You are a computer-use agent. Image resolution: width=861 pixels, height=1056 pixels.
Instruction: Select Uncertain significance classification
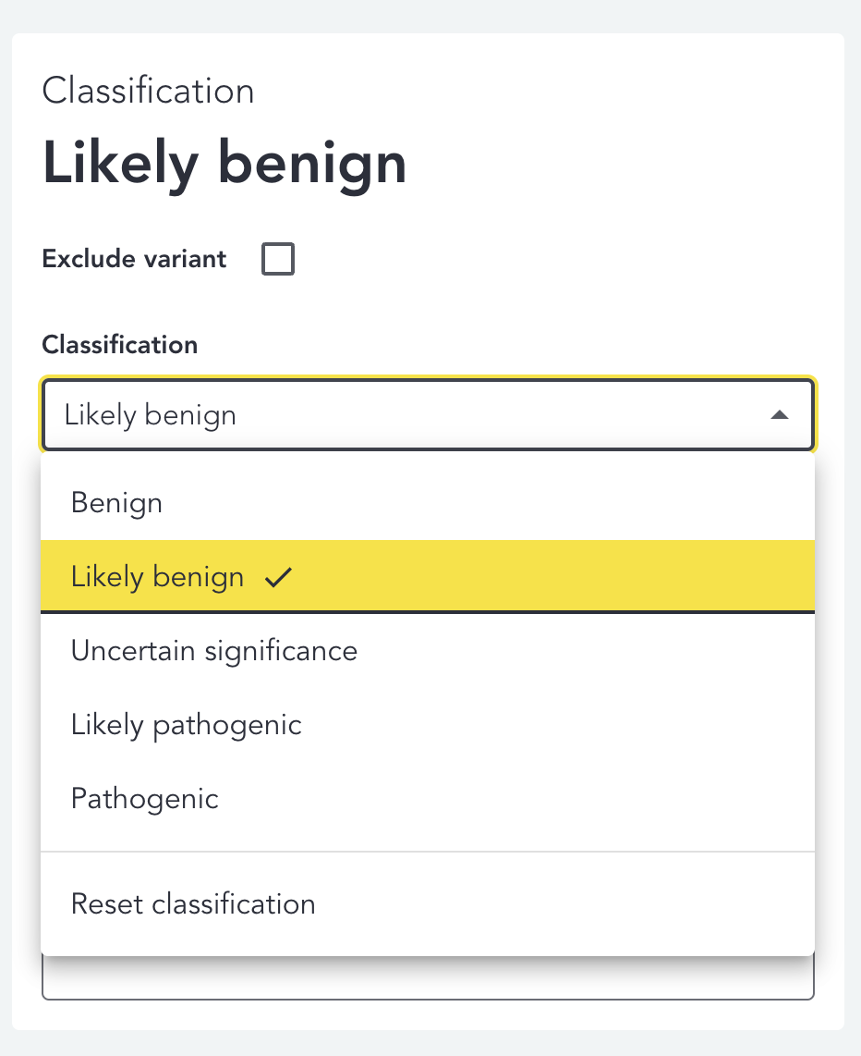214,651
